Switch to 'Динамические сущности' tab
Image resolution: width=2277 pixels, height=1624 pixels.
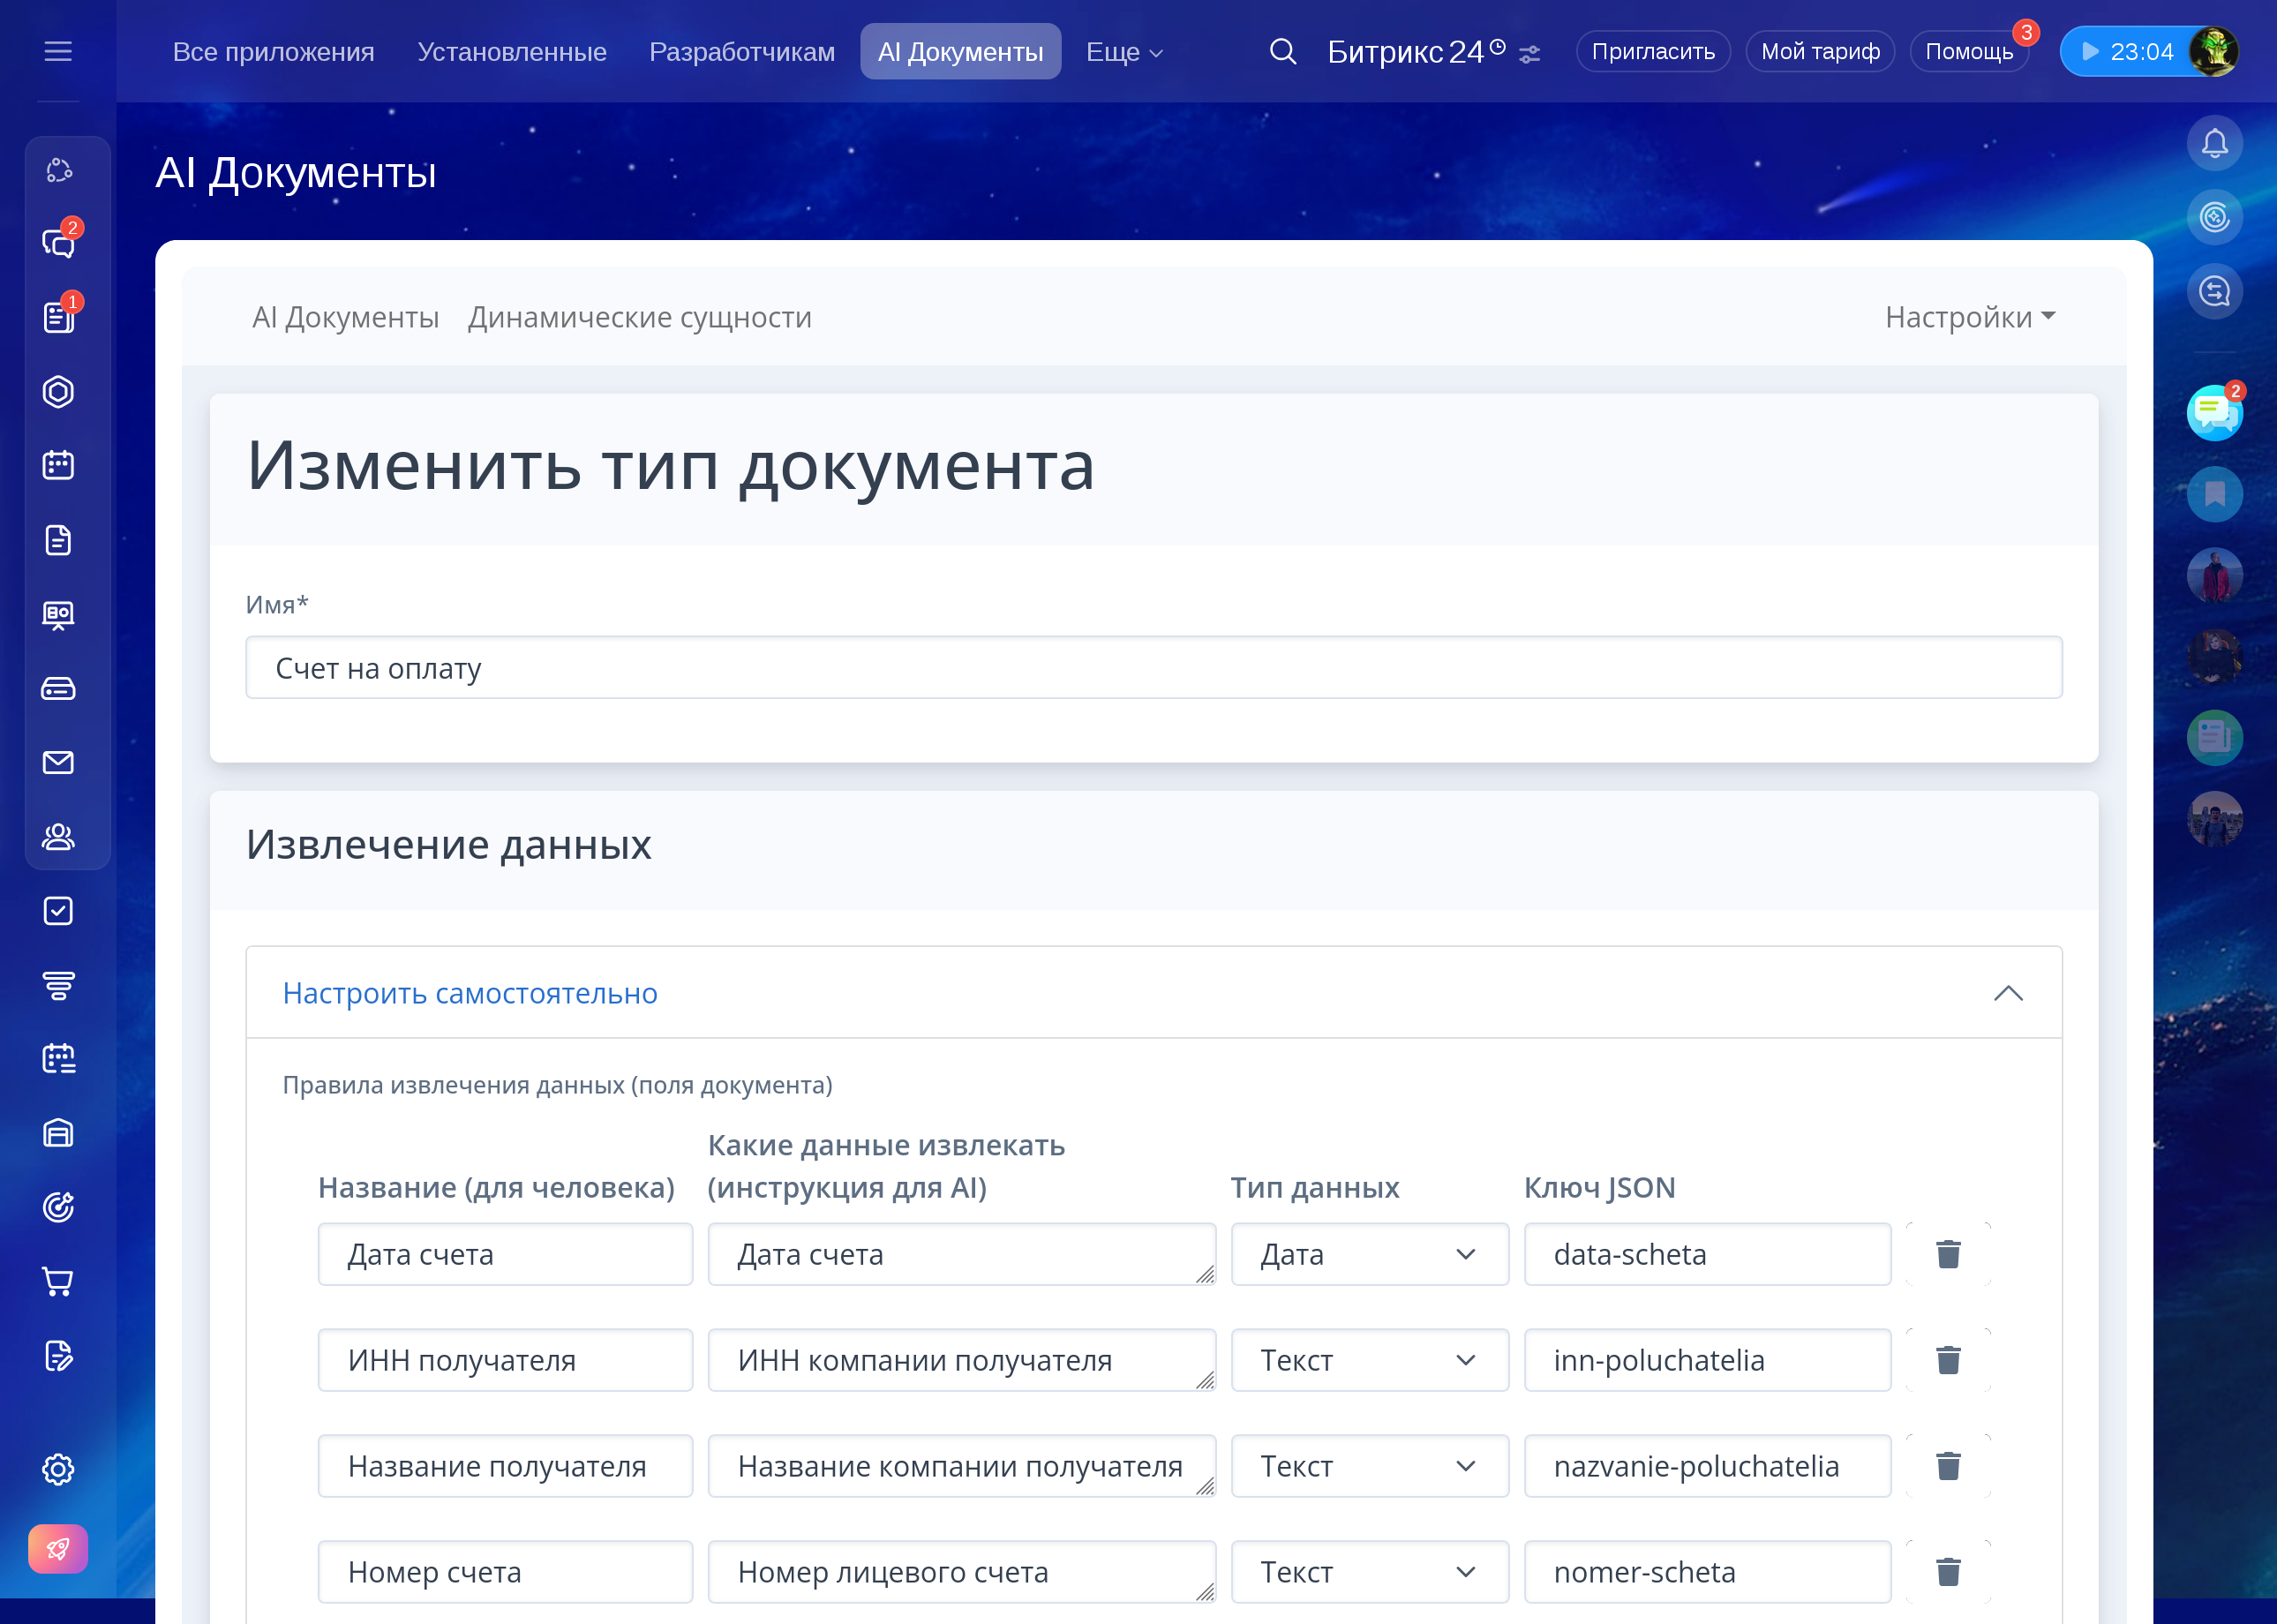(x=639, y=317)
